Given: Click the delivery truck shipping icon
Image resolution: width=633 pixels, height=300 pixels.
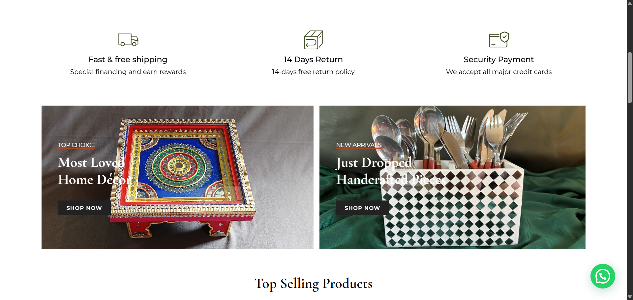Looking at the screenshot, I should [128, 40].
